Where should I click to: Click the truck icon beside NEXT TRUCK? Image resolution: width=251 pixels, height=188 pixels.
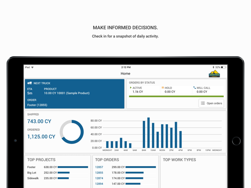[30, 83]
